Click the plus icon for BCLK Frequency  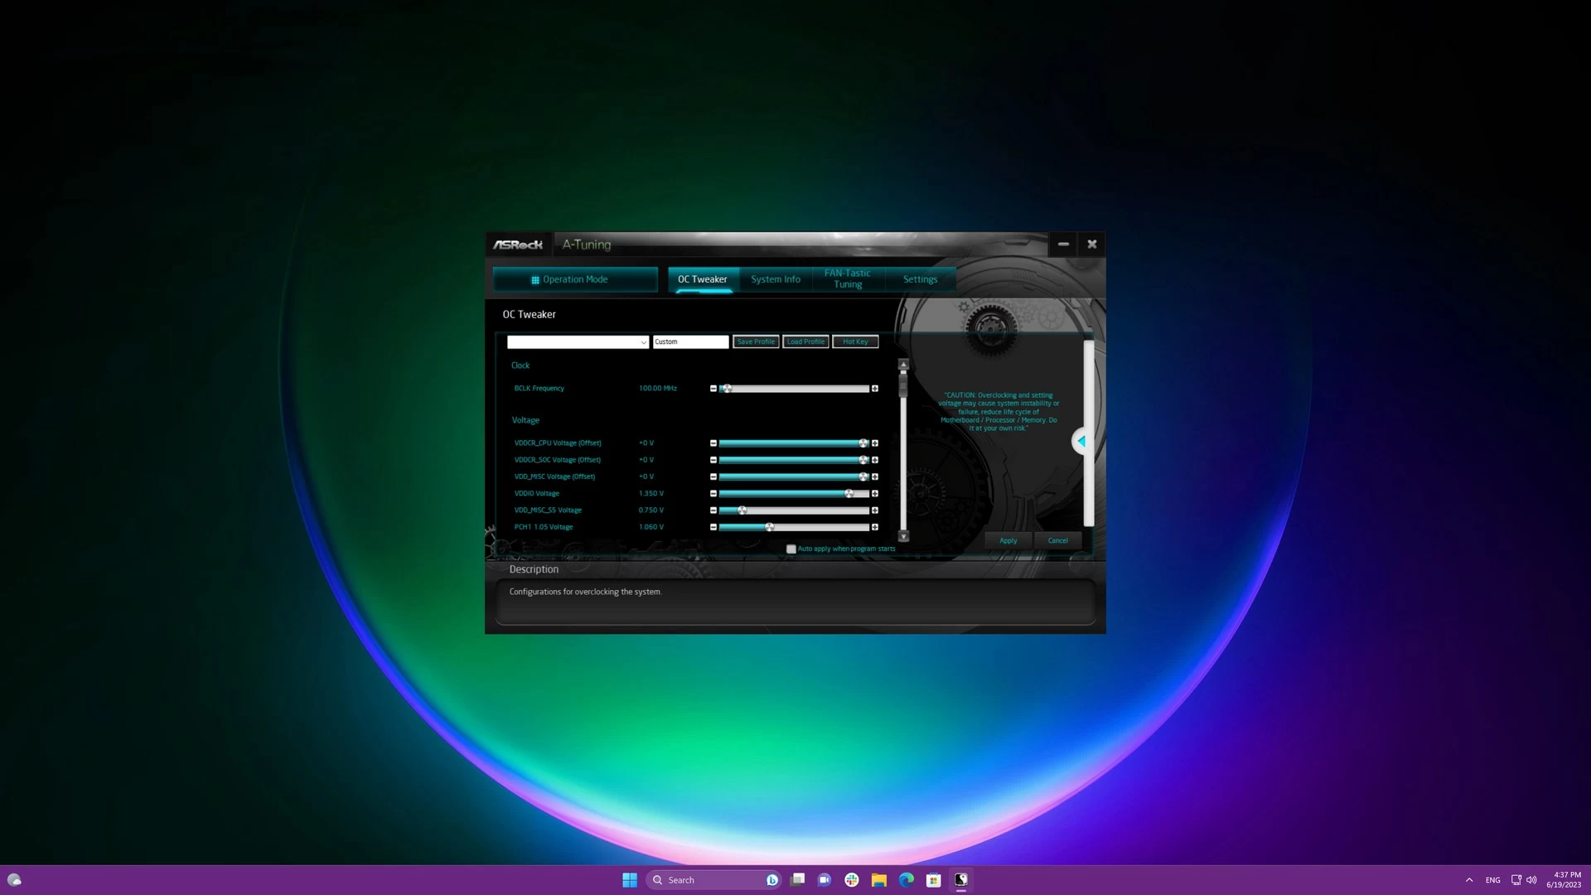coord(875,389)
